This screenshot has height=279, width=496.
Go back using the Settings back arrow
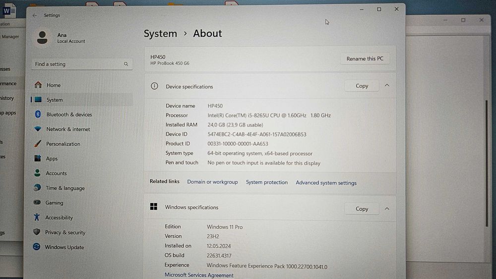click(x=35, y=15)
